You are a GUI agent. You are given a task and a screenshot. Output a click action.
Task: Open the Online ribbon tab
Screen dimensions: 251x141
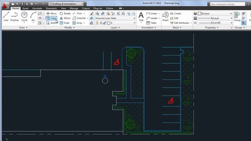point(109,8)
